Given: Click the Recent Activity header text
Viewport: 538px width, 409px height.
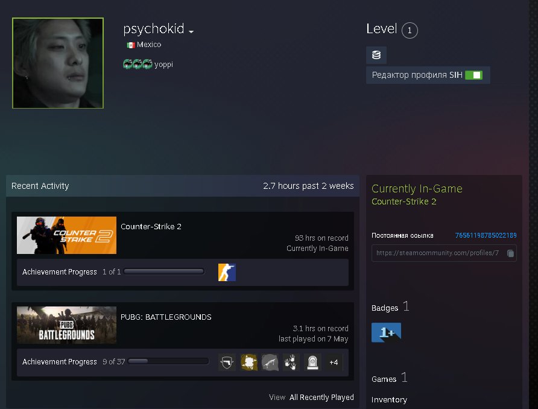Looking at the screenshot, I should pos(40,186).
